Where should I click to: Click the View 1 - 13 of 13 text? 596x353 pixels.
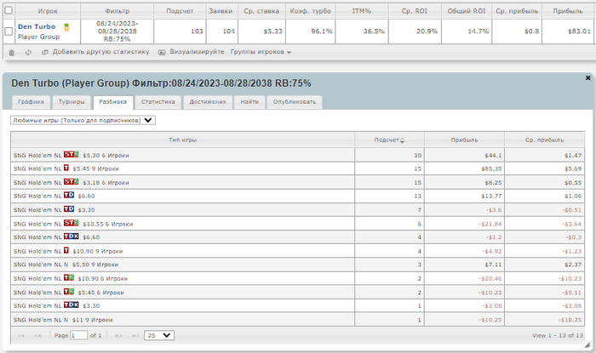[x=557, y=335]
